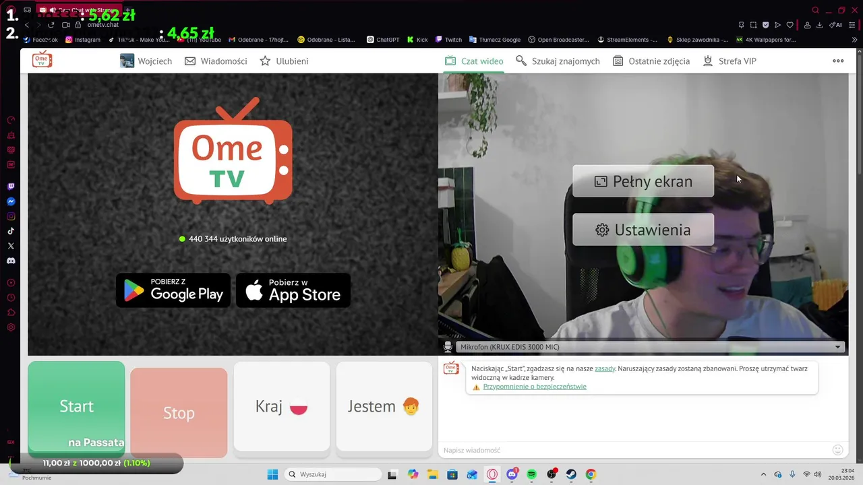Open a new browser tab with plus
This screenshot has width=863, height=485.
point(127,10)
